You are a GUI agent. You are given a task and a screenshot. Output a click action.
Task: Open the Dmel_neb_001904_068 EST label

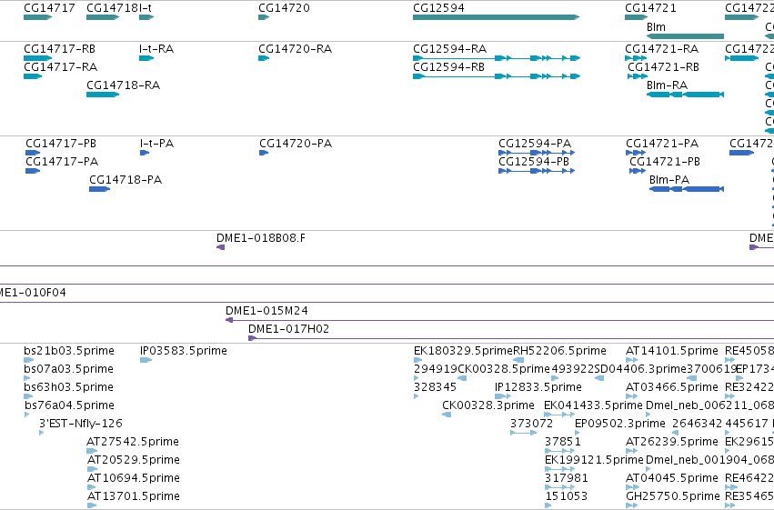(x=709, y=461)
